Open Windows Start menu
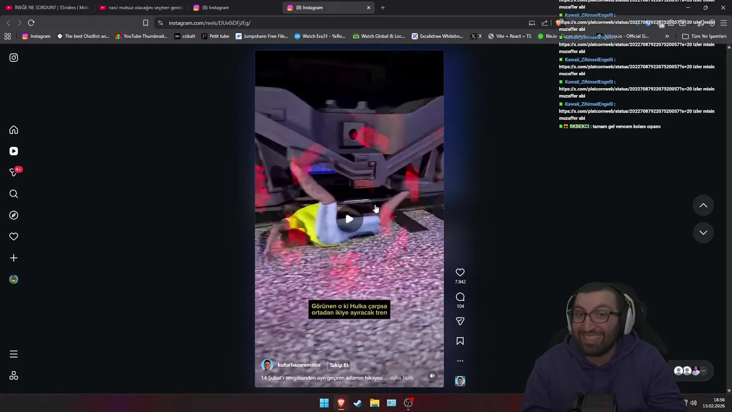The height and width of the screenshot is (412, 732). pos(324,403)
